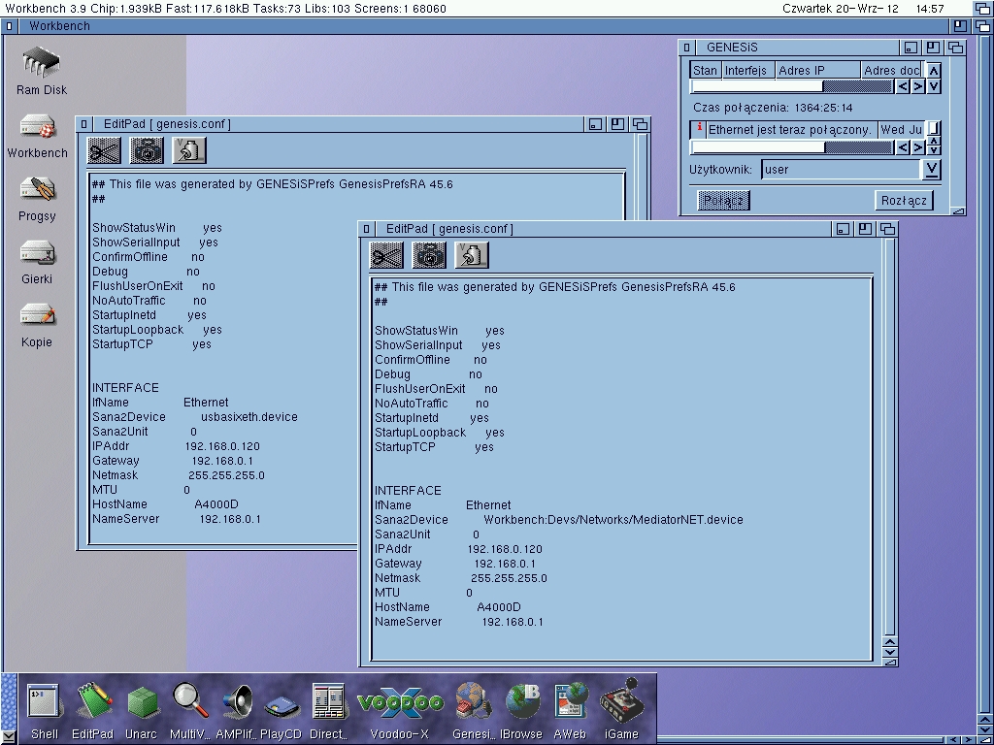
Task: Click the 'Workbench:Devs/Networks/MediatorNET.device' text
Action: (613, 520)
